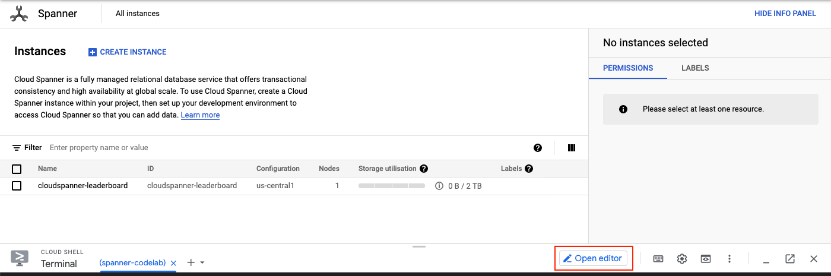Click Open editor button
This screenshot has height=276, width=831.
point(593,258)
